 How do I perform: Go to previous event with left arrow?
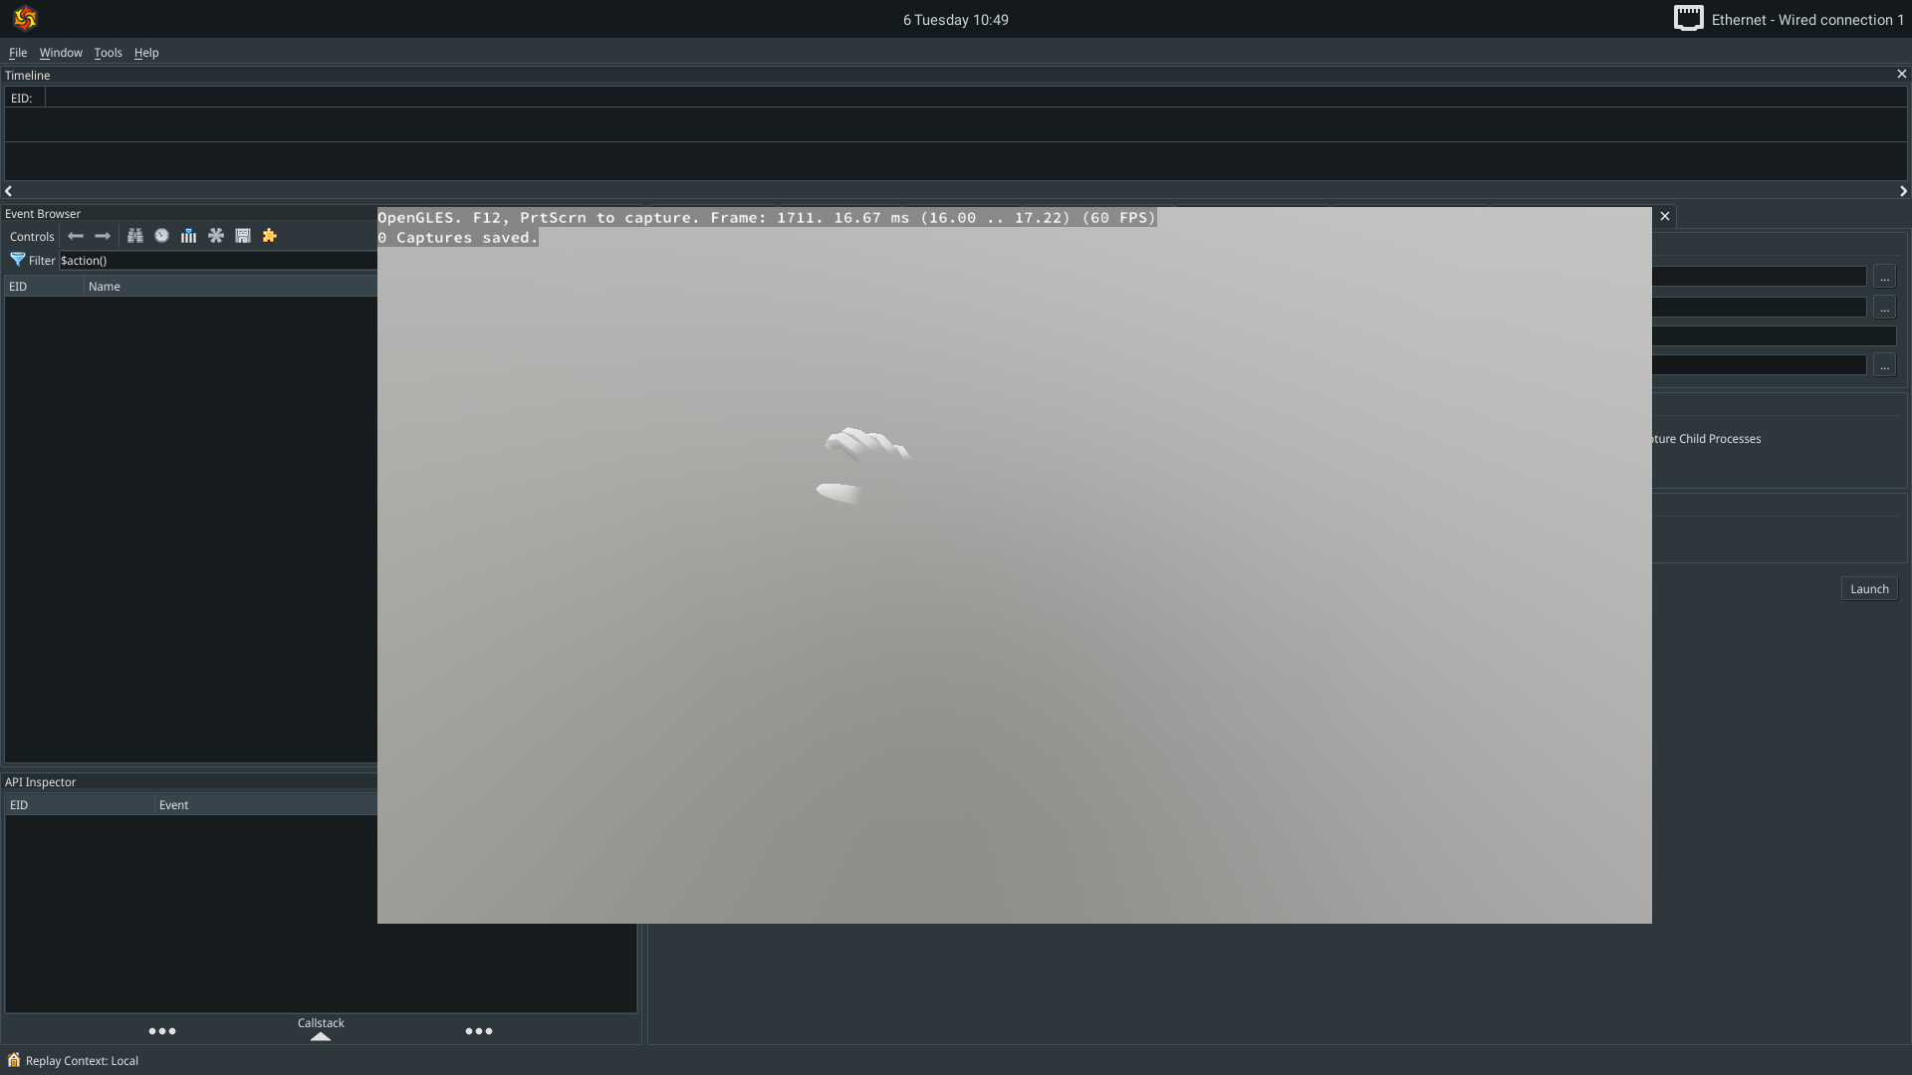click(76, 236)
